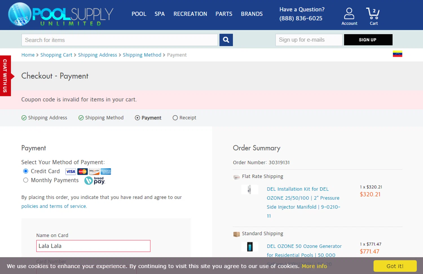Dismiss cookies with Got it! button
This screenshot has height=274, width=423.
pos(395,266)
